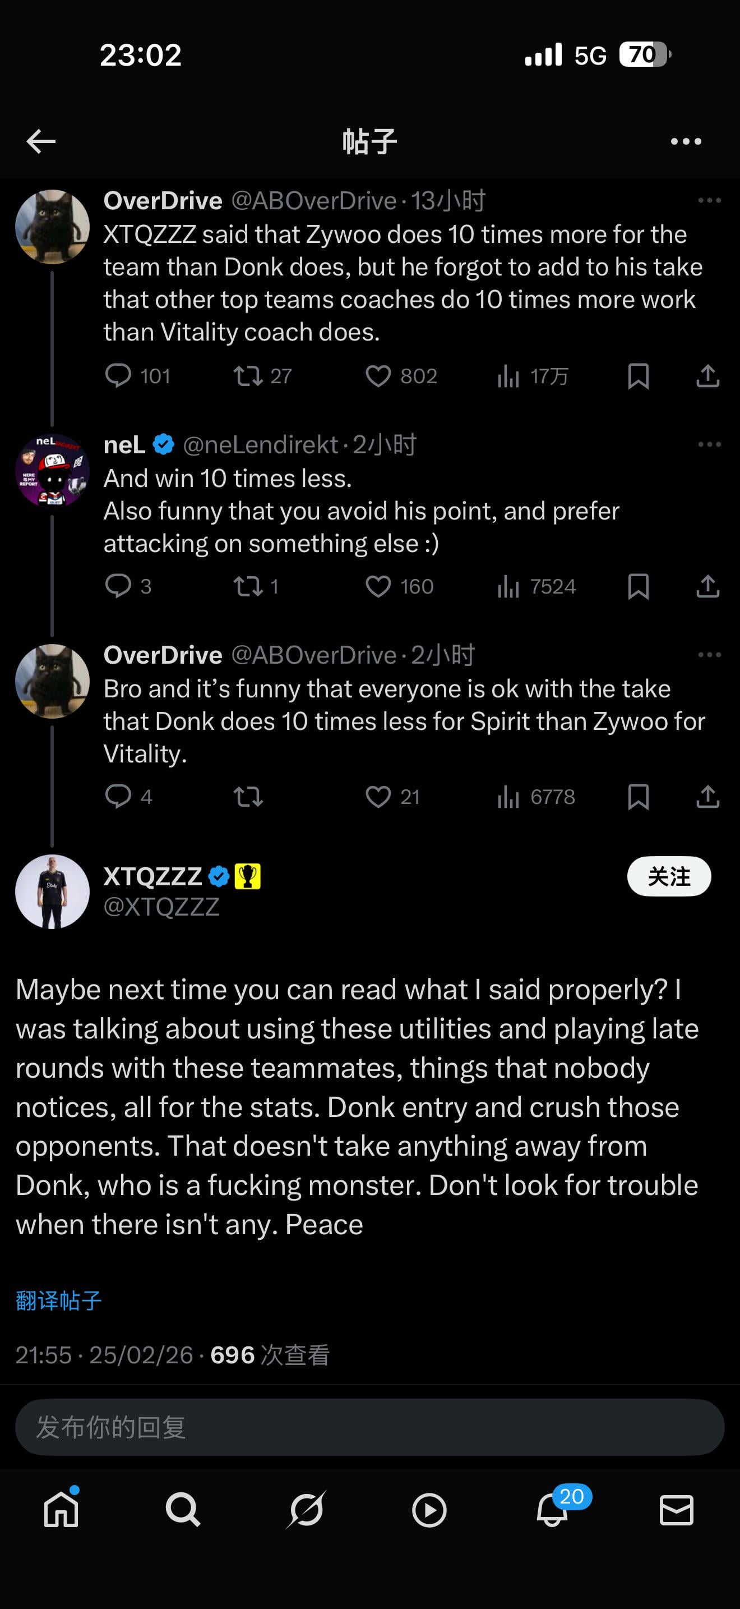
Task: Tap the back arrow in header
Action: pos(41,142)
